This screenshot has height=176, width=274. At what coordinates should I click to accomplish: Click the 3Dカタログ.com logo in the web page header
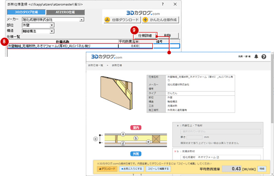tap(107, 57)
